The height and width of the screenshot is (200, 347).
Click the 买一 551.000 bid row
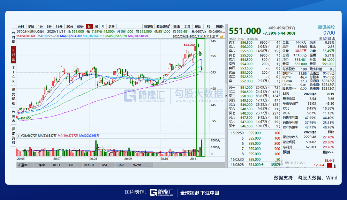254,88
